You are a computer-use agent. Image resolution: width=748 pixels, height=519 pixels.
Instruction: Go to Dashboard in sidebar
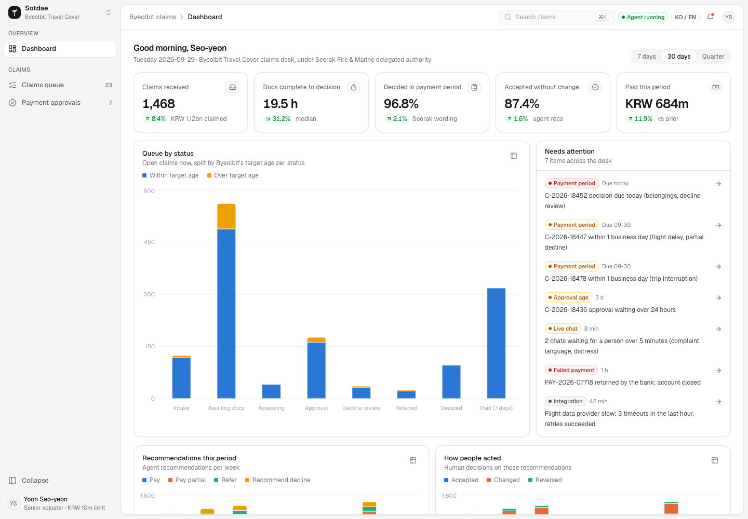[x=60, y=49]
